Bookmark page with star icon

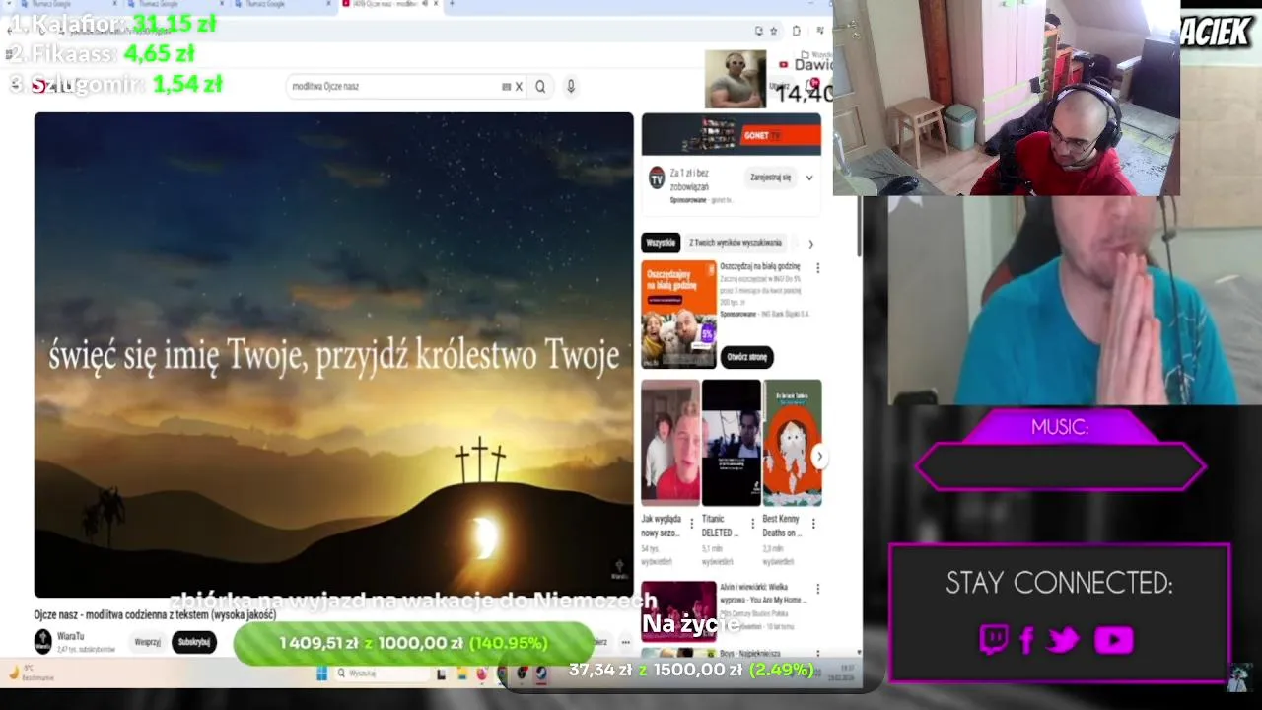(x=773, y=31)
